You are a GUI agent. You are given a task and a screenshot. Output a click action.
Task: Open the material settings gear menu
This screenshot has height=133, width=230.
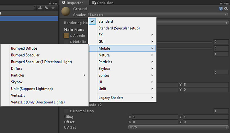coord(226,9)
